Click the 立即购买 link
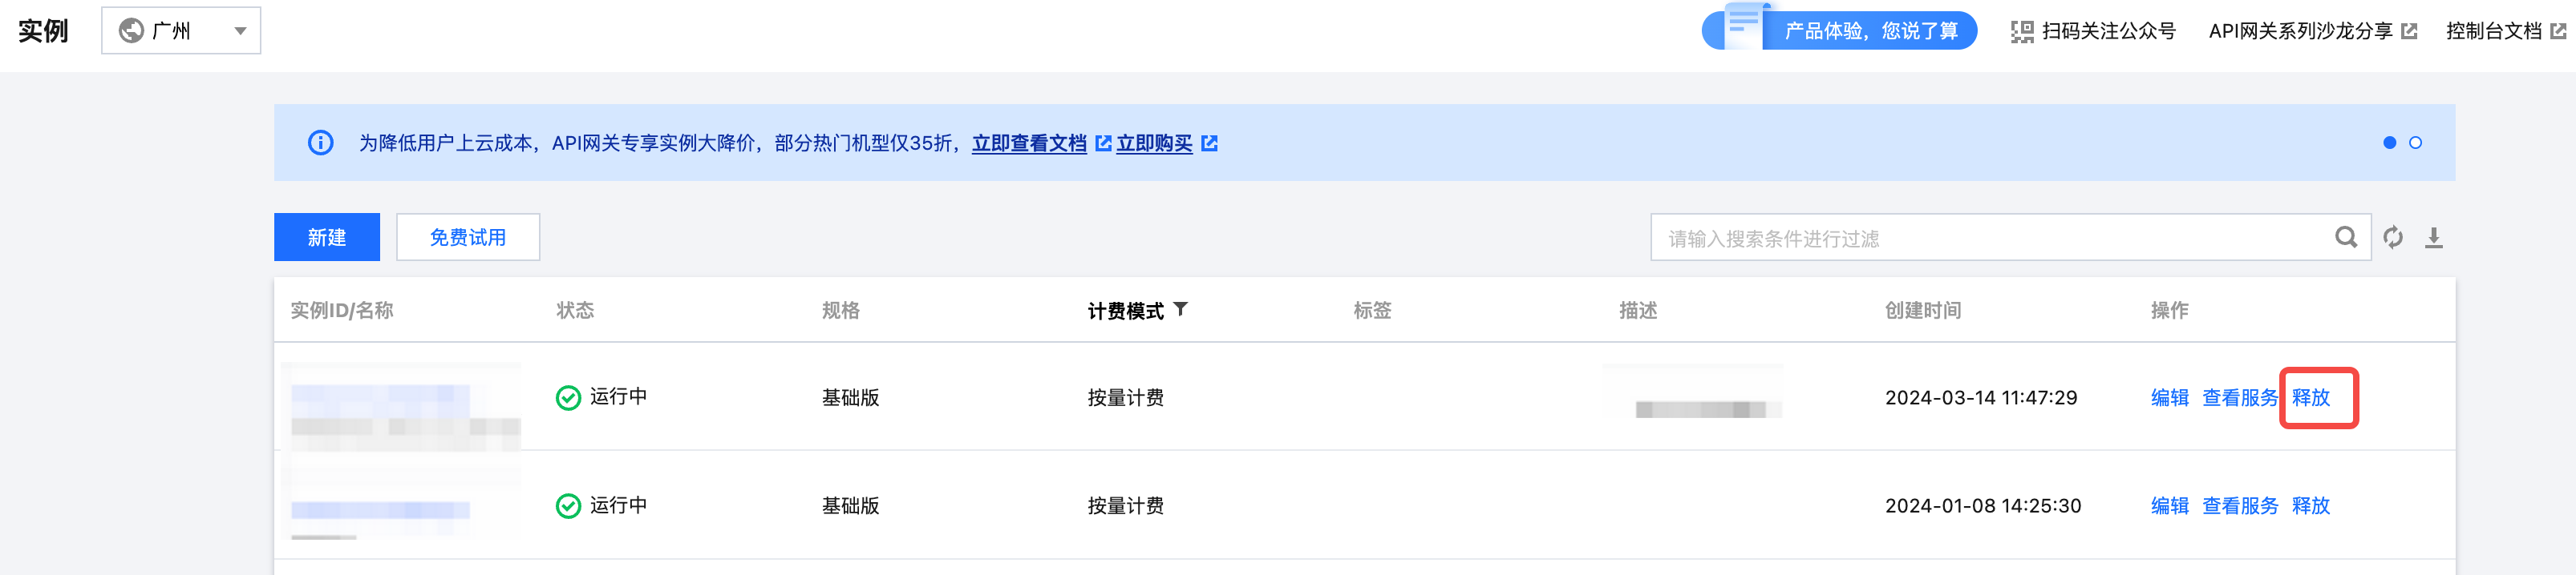Viewport: 2576px width, 575px height. pos(1154,144)
